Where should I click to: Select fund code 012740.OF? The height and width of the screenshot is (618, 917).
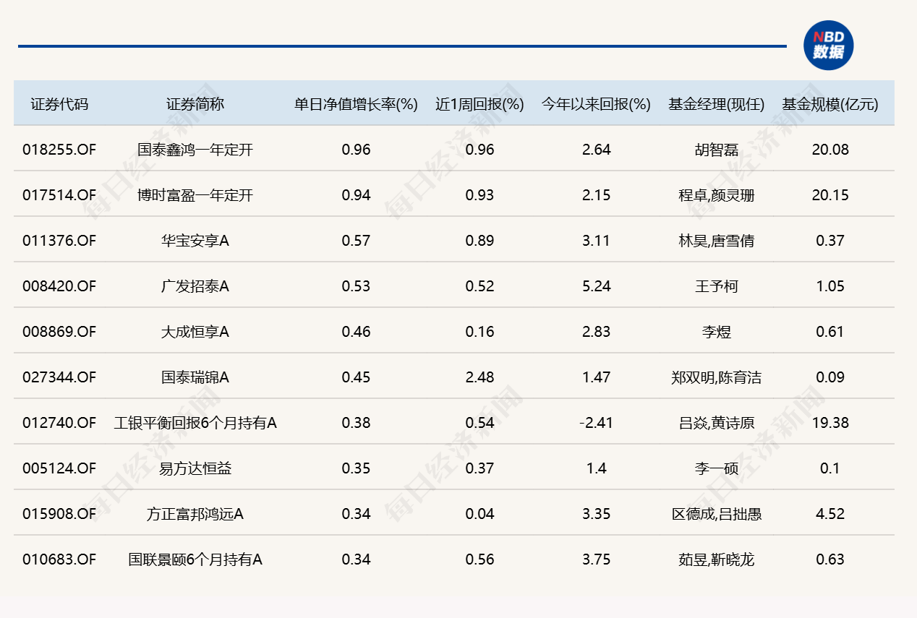(59, 423)
